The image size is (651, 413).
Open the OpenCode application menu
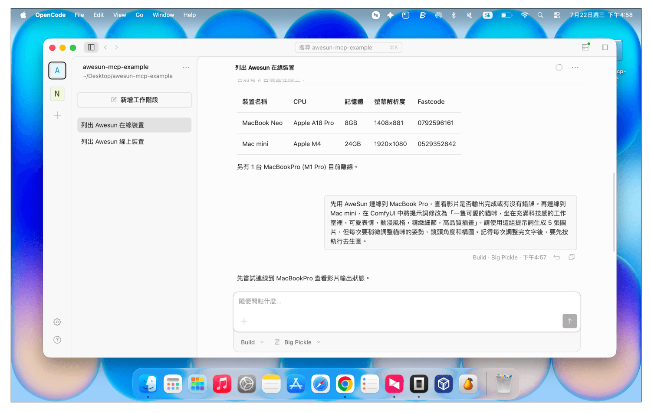point(50,15)
